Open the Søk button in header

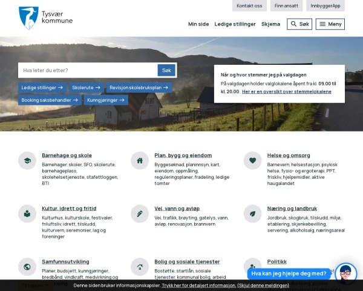(299, 24)
